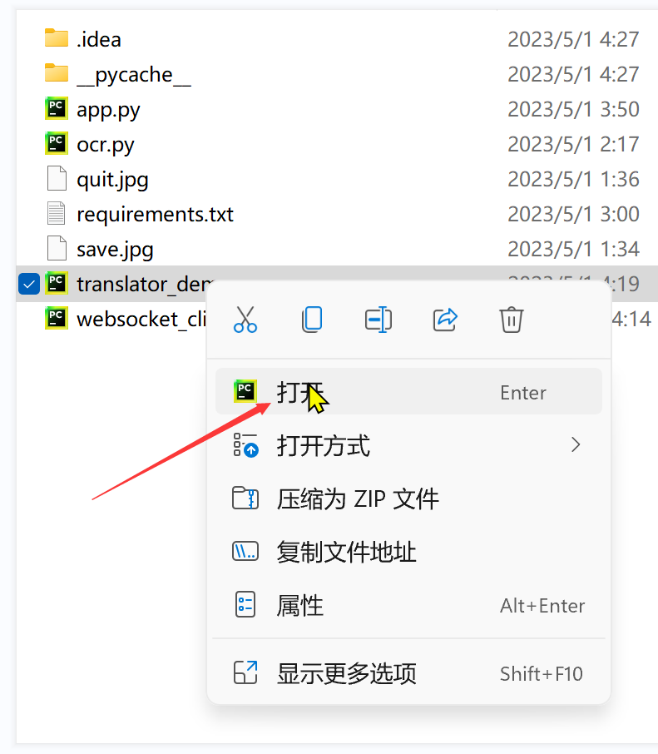Image resolution: width=658 pixels, height=754 pixels.
Task: Click the Cut scissors icon
Action: point(245,320)
